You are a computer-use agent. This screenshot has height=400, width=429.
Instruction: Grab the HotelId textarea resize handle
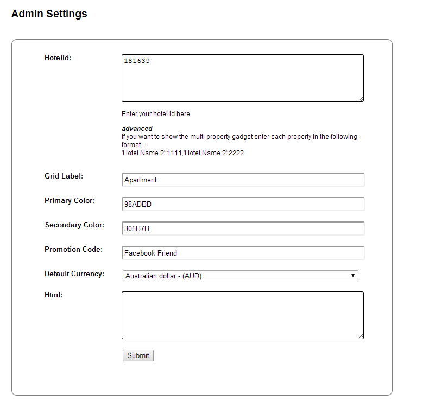point(361,99)
